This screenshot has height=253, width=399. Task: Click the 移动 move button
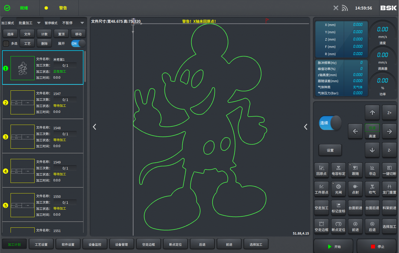[x=78, y=34]
